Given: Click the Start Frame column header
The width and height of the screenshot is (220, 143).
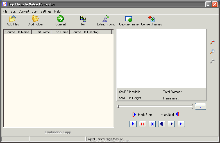Looking at the screenshot, I should [42, 32].
